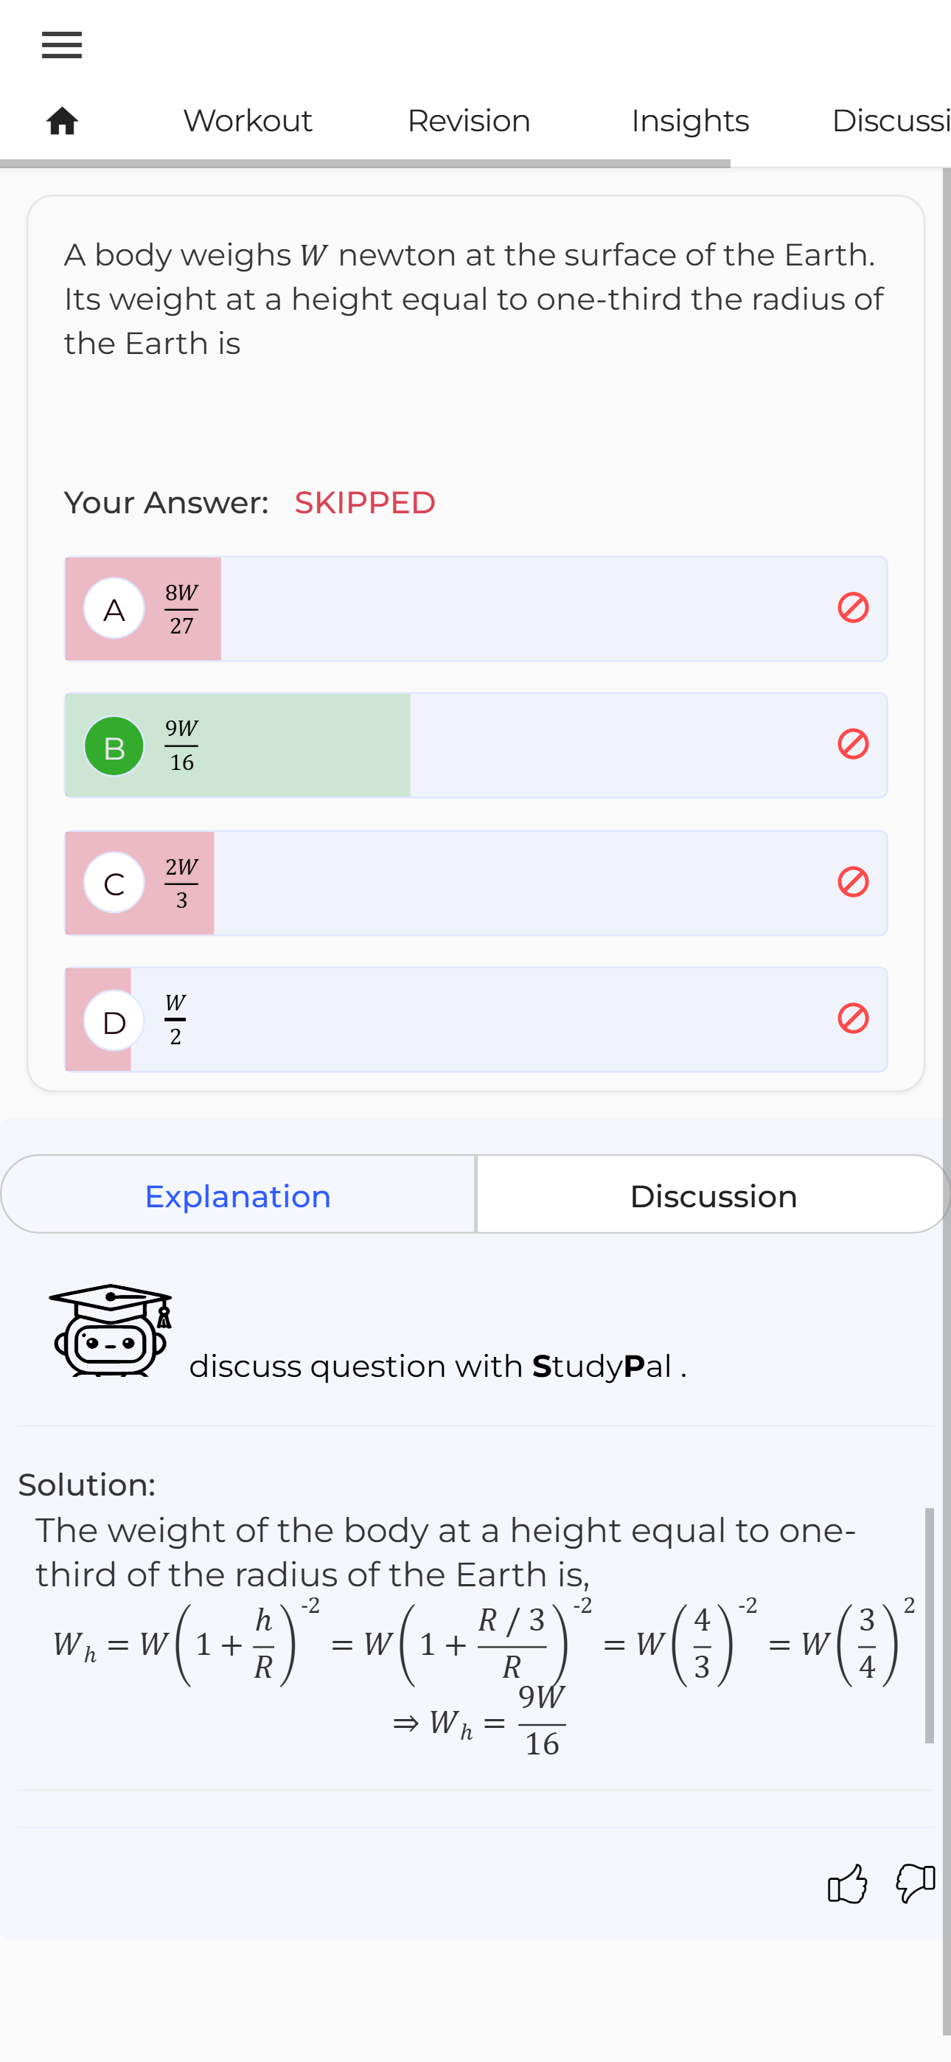Open the Discussion tab below answers
This screenshot has width=951, height=2062.
714,1194
